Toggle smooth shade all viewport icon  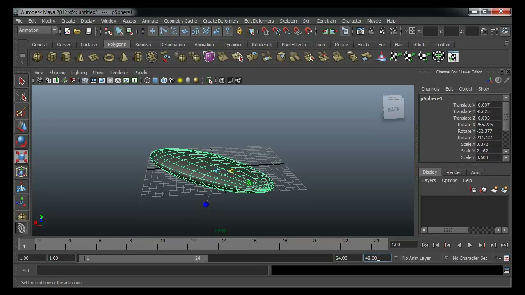[x=155, y=81]
